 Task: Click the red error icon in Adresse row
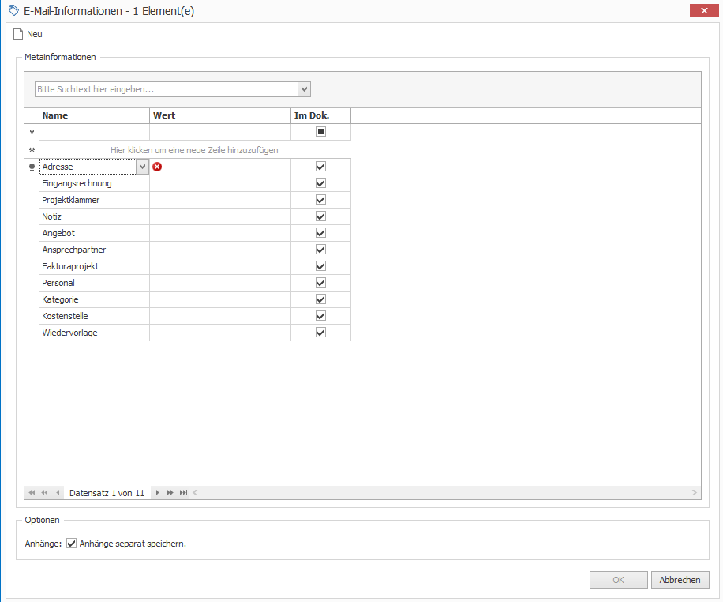157,167
